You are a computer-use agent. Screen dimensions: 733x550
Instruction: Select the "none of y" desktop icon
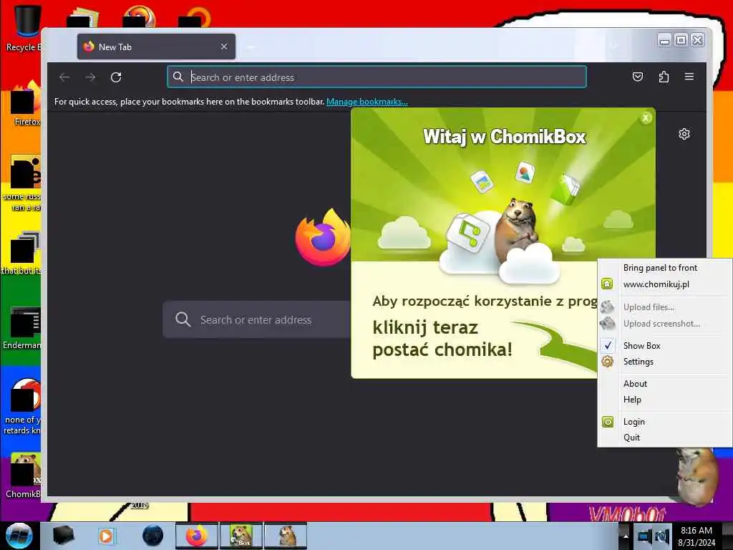pos(24,406)
